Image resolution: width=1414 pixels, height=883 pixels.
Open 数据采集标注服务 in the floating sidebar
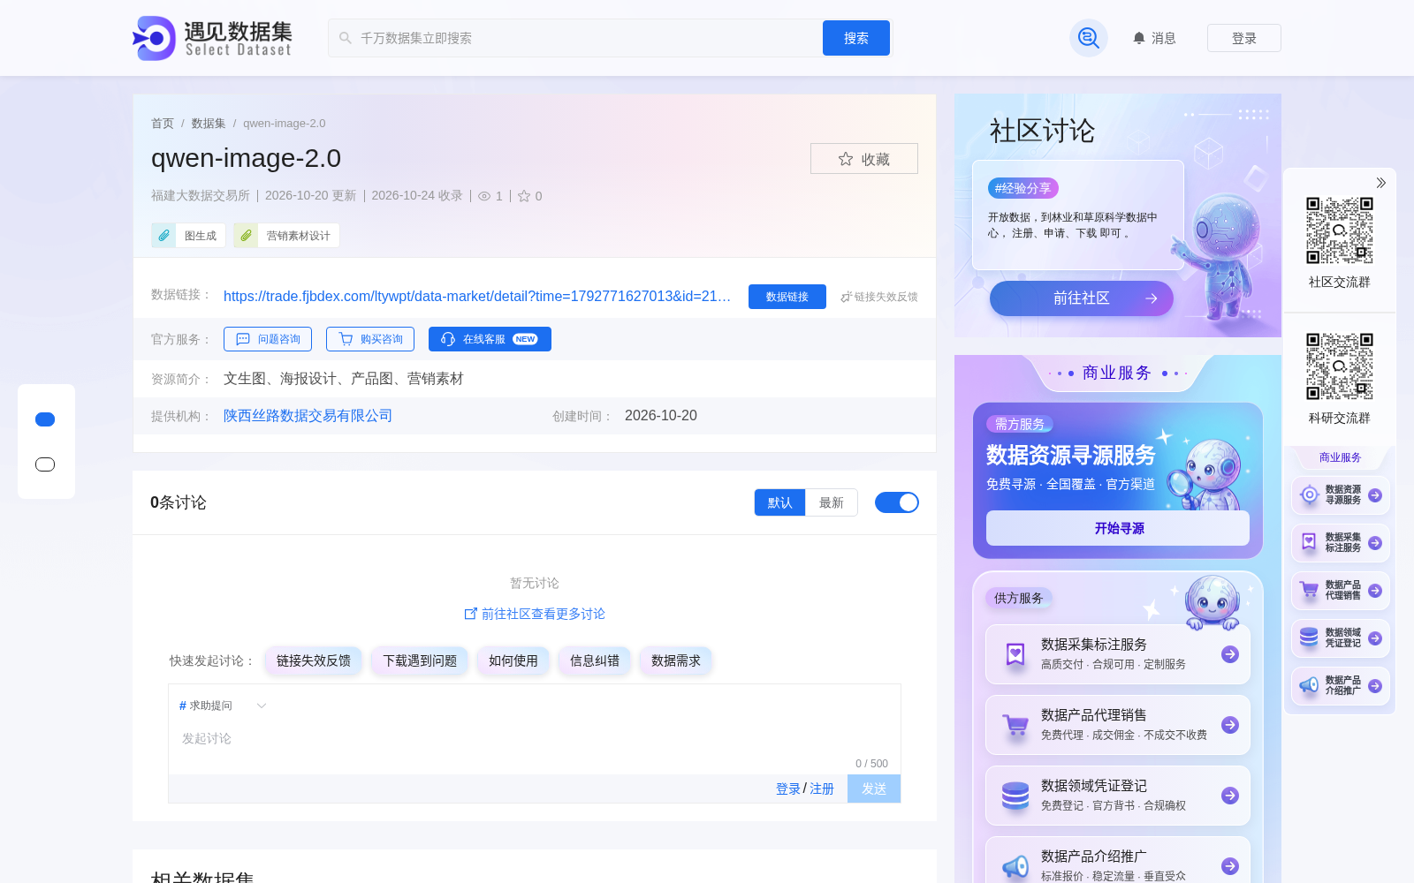[1341, 543]
